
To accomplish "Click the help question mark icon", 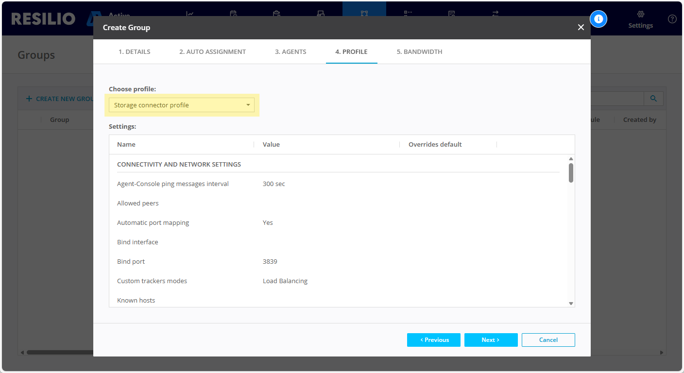I will 672,19.
